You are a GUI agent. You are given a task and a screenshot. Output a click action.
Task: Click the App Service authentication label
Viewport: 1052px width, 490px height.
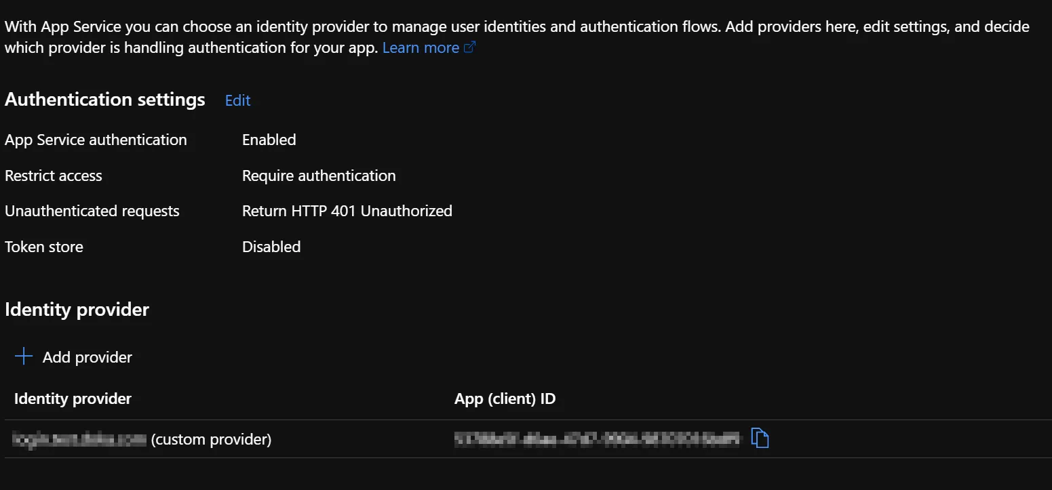point(96,140)
